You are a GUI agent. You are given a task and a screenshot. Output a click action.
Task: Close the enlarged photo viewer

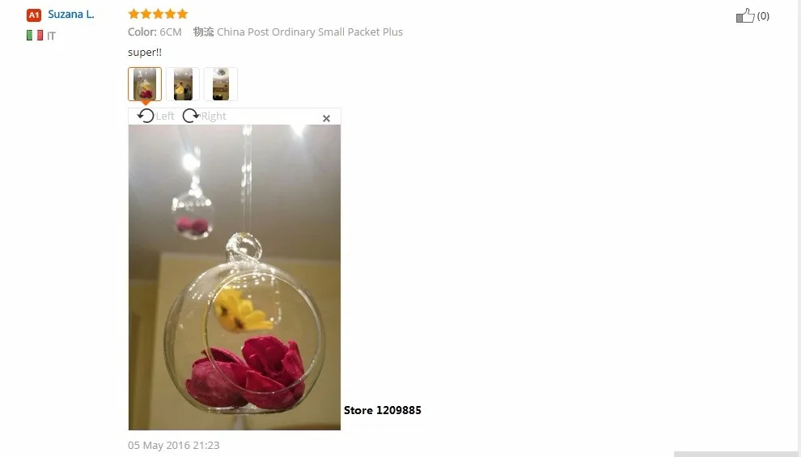point(326,118)
